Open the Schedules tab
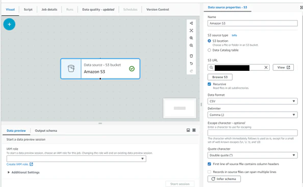 click(x=130, y=10)
